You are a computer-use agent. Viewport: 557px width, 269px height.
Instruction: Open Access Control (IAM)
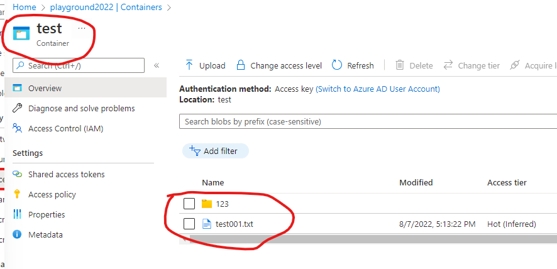click(x=66, y=128)
